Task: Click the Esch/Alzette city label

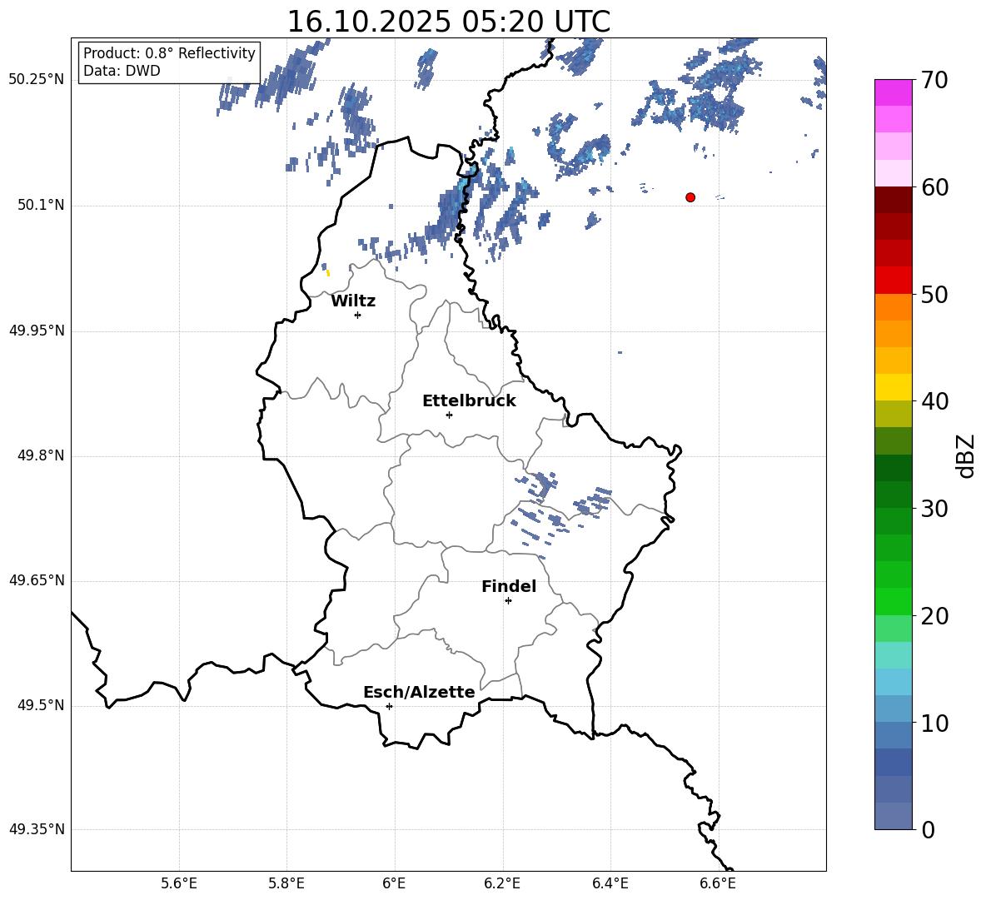Action: tap(419, 693)
